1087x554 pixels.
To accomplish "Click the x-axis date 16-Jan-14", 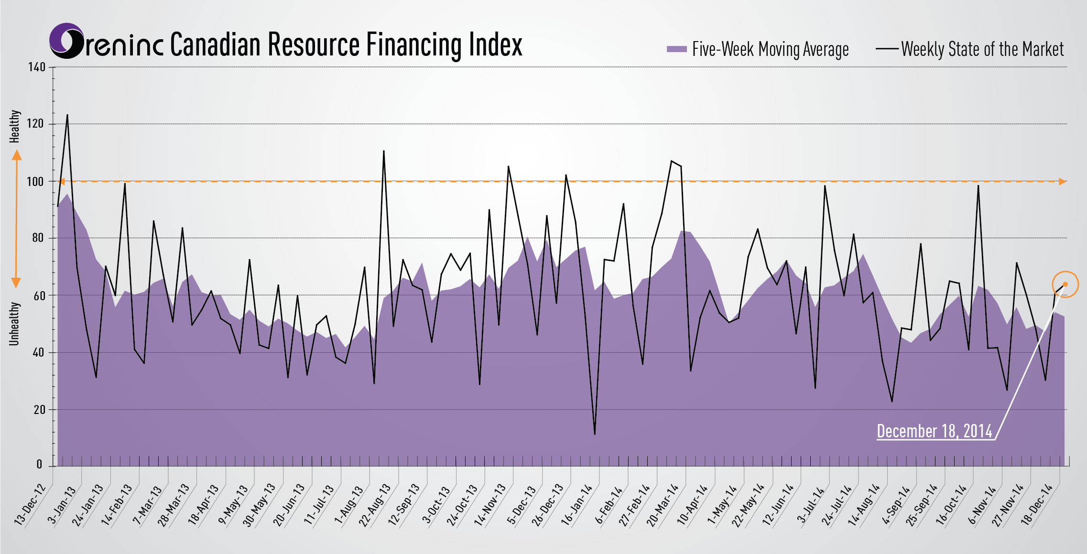I will coord(576,505).
